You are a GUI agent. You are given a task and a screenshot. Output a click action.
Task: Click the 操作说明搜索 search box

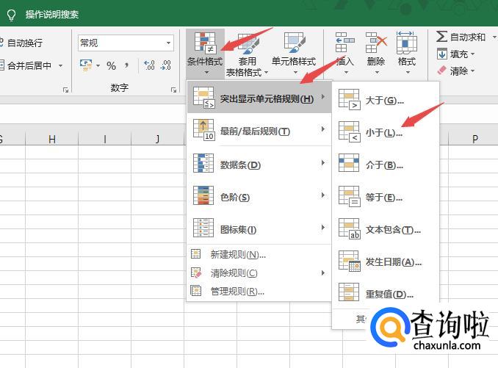click(x=52, y=14)
